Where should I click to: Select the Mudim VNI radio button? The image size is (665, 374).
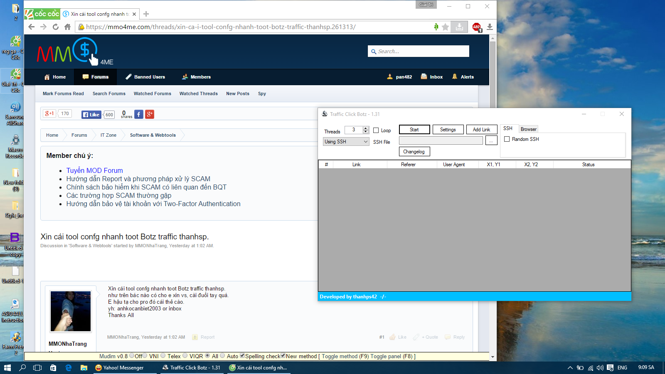145,356
